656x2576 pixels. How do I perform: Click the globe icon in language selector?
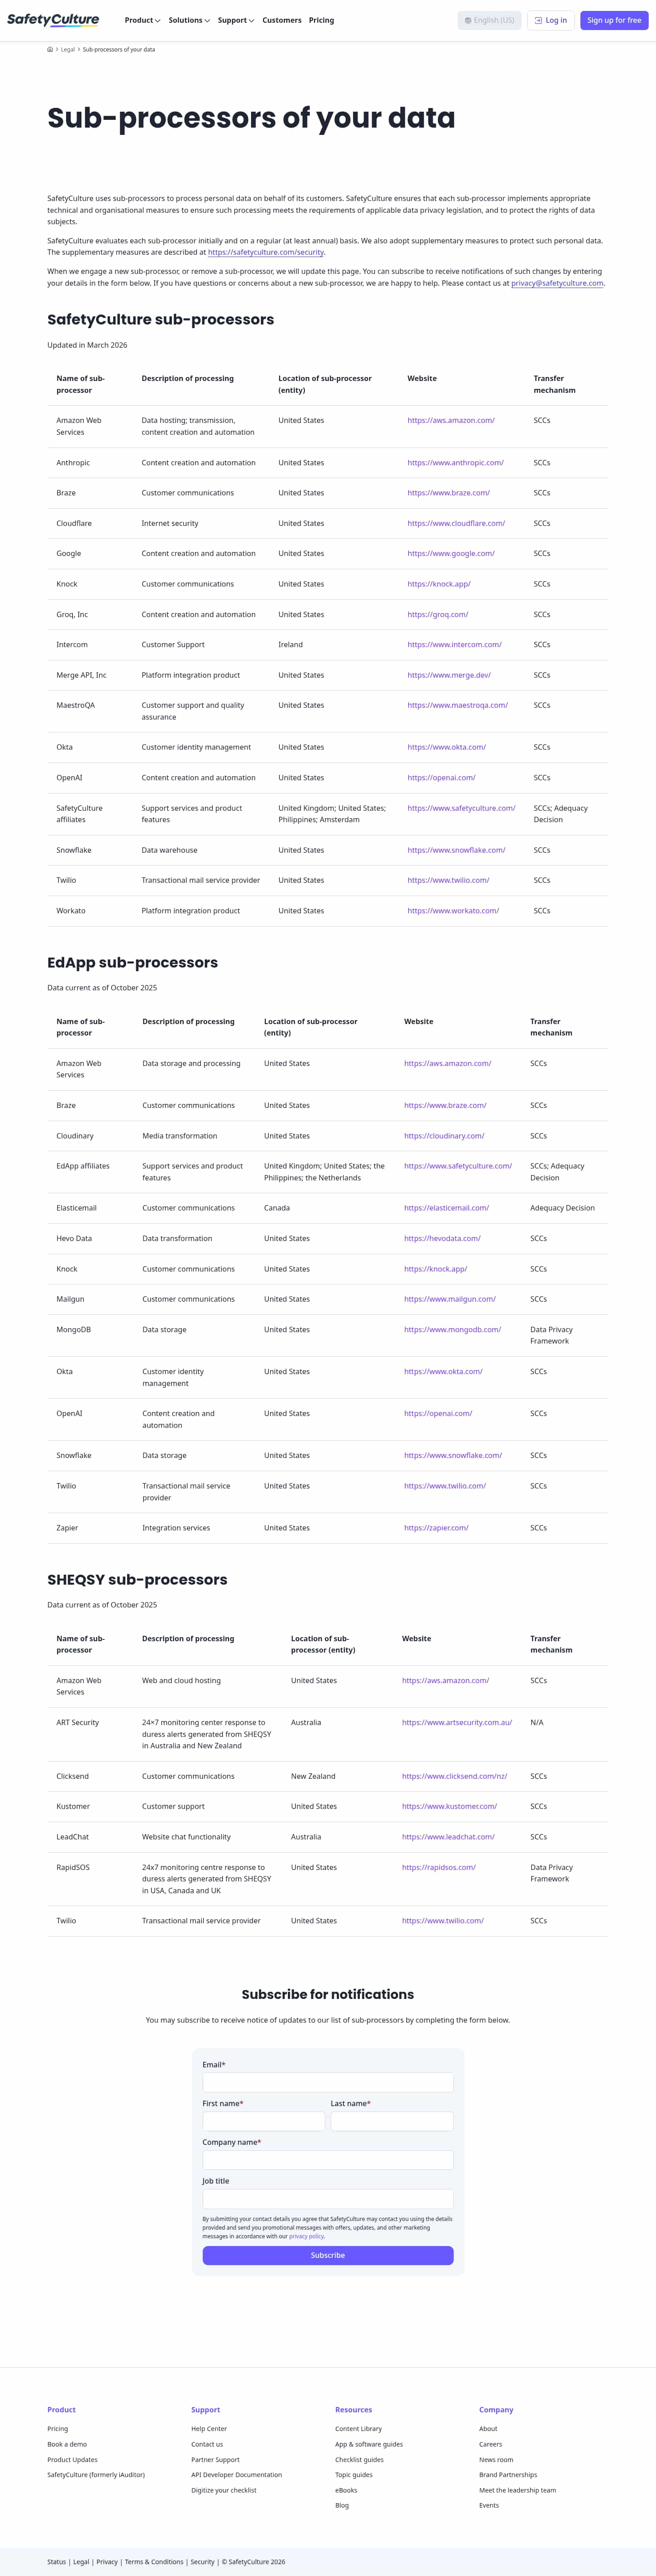pyautogui.click(x=468, y=20)
